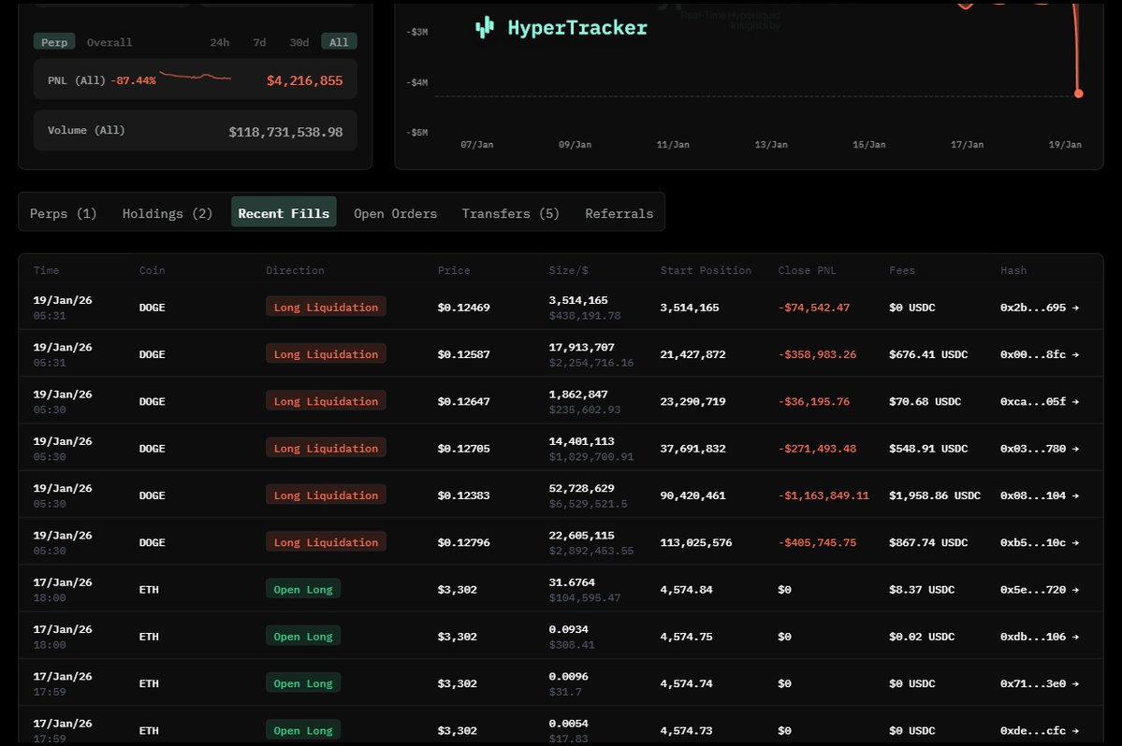Viewport: 1122px width, 746px height.
Task: Click the HyperTracker logo icon
Action: coord(484,28)
